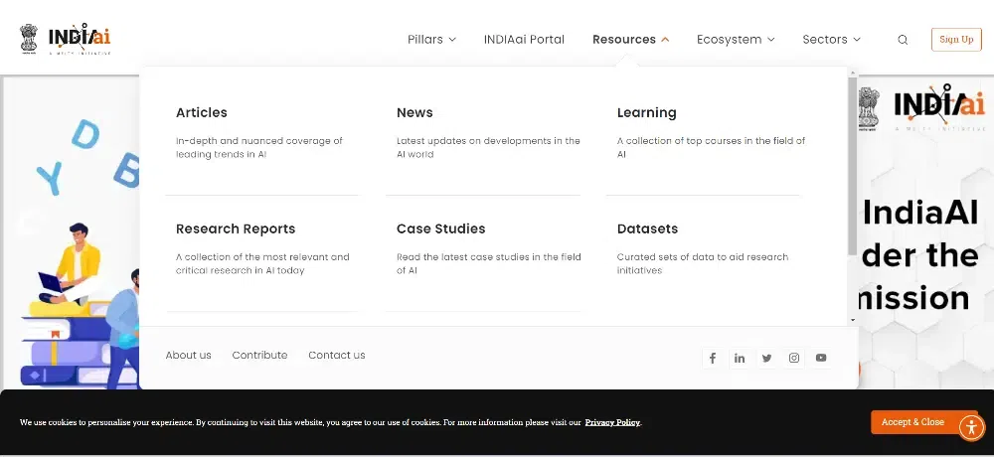Viewport: 994px width, 457px height.
Task: Click the national emblem in header
Action: pyautogui.click(x=29, y=39)
